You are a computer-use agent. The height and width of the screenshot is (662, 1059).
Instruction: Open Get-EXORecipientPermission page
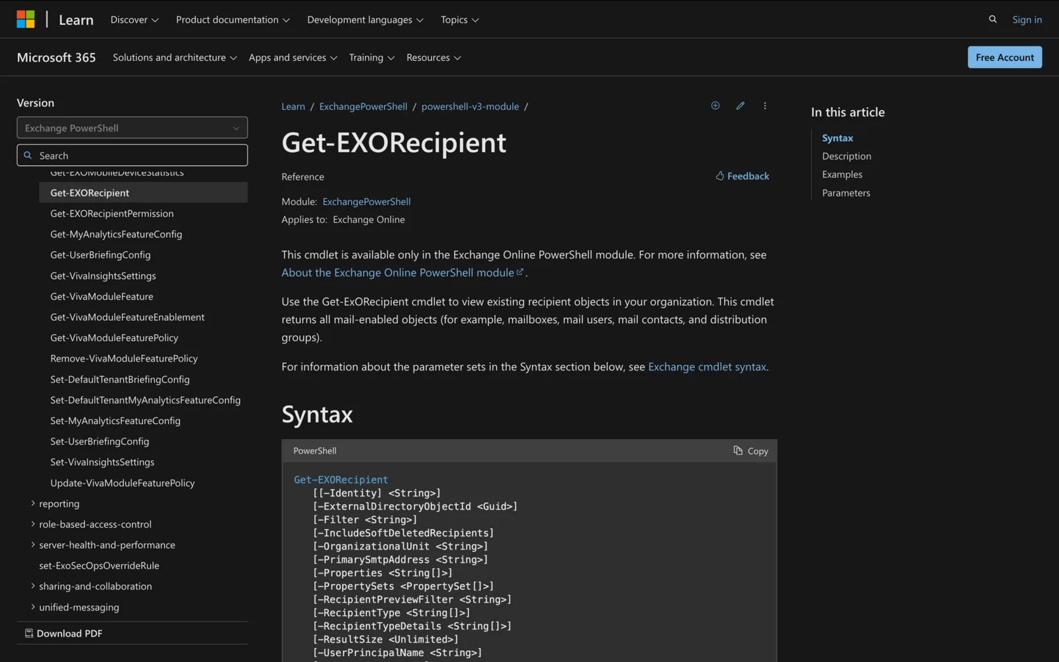coord(112,214)
